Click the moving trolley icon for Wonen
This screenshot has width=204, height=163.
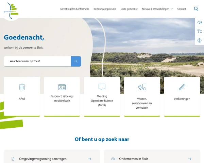(142, 87)
